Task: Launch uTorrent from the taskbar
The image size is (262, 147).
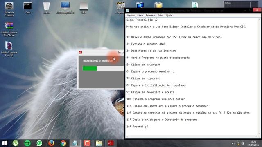Action: 16,143
